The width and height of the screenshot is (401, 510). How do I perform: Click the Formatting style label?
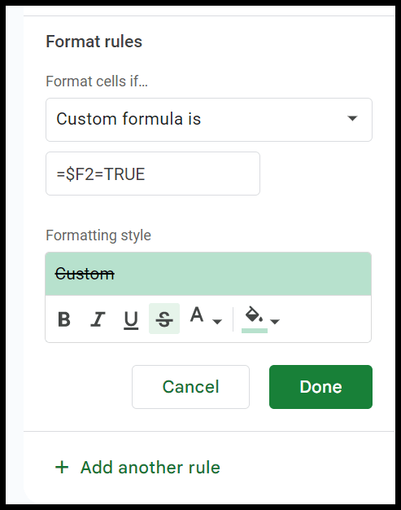click(98, 235)
